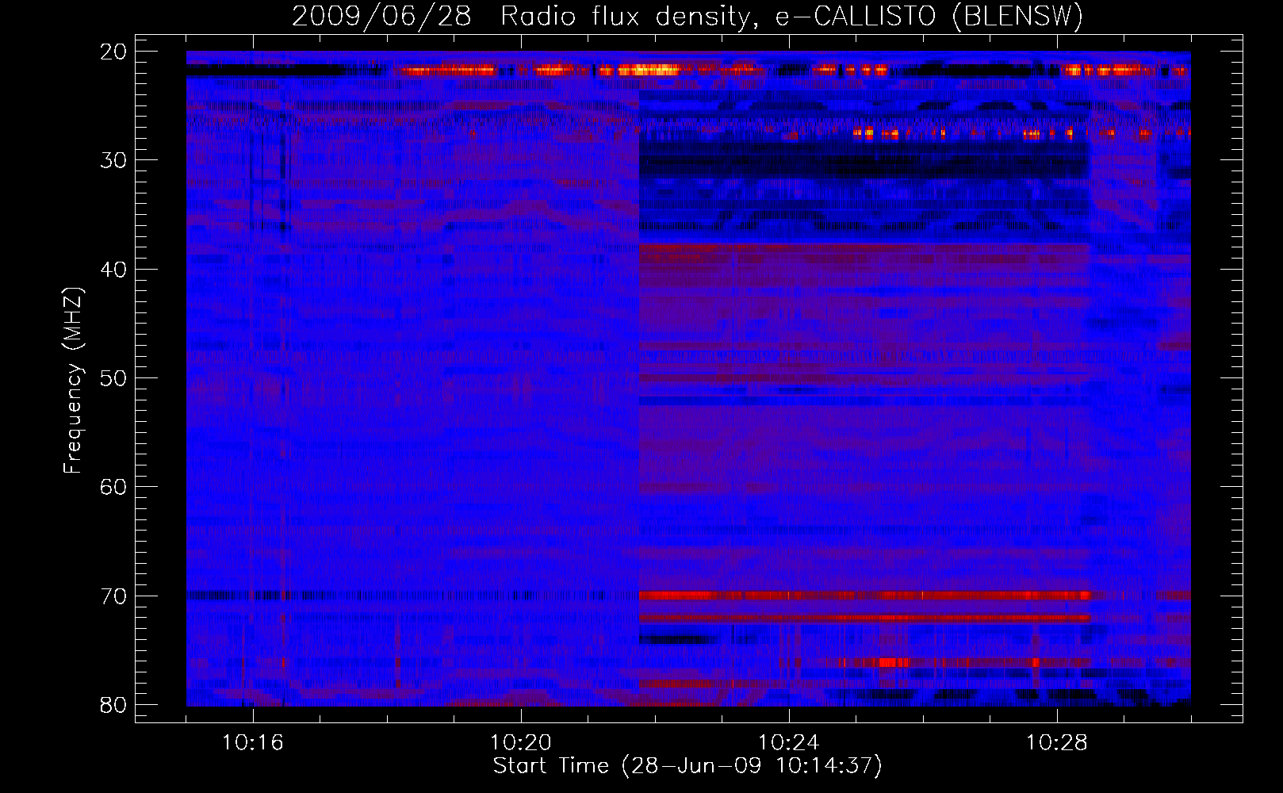
Task: Click the 40 frequency tick label
Action: pyautogui.click(x=114, y=270)
